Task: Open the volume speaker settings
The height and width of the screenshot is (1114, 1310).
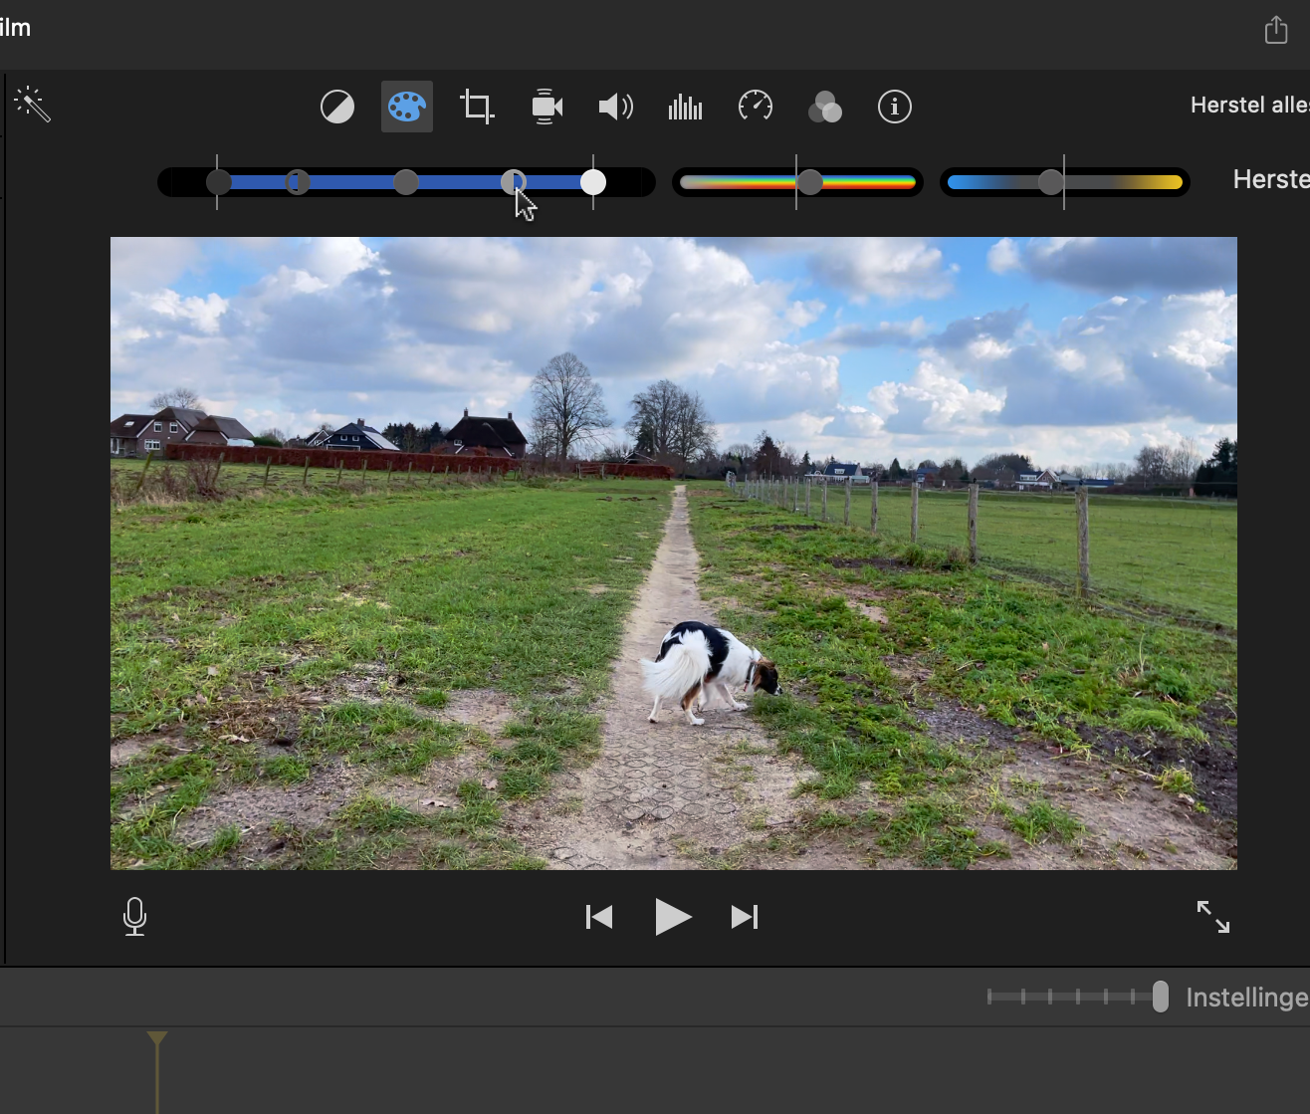Action: pyautogui.click(x=615, y=107)
